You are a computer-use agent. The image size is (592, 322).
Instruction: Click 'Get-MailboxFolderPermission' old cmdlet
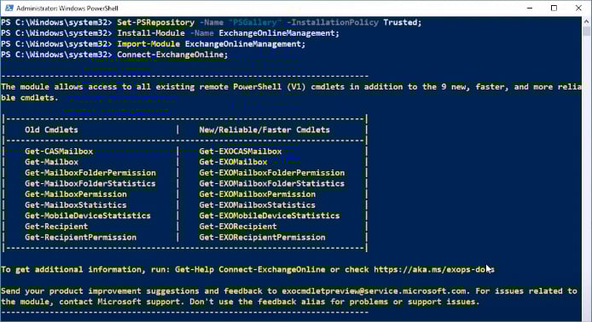pyautogui.click(x=90, y=173)
